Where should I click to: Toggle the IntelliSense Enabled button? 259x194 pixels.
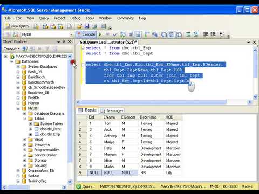click(138, 34)
